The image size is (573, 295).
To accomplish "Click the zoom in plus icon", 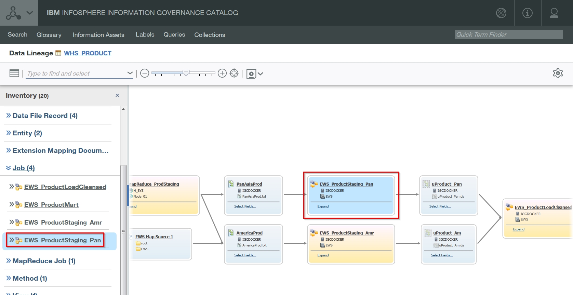I will [x=222, y=73].
